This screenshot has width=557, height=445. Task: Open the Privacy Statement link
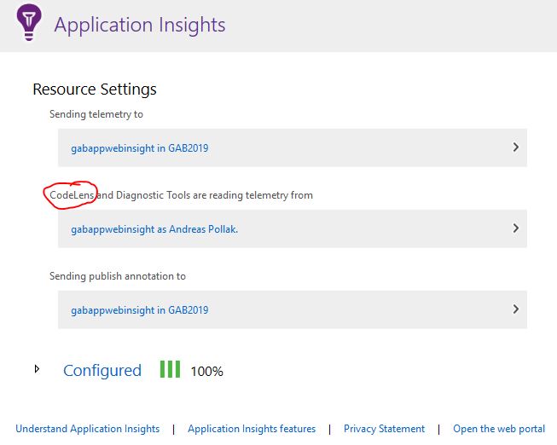tap(384, 429)
